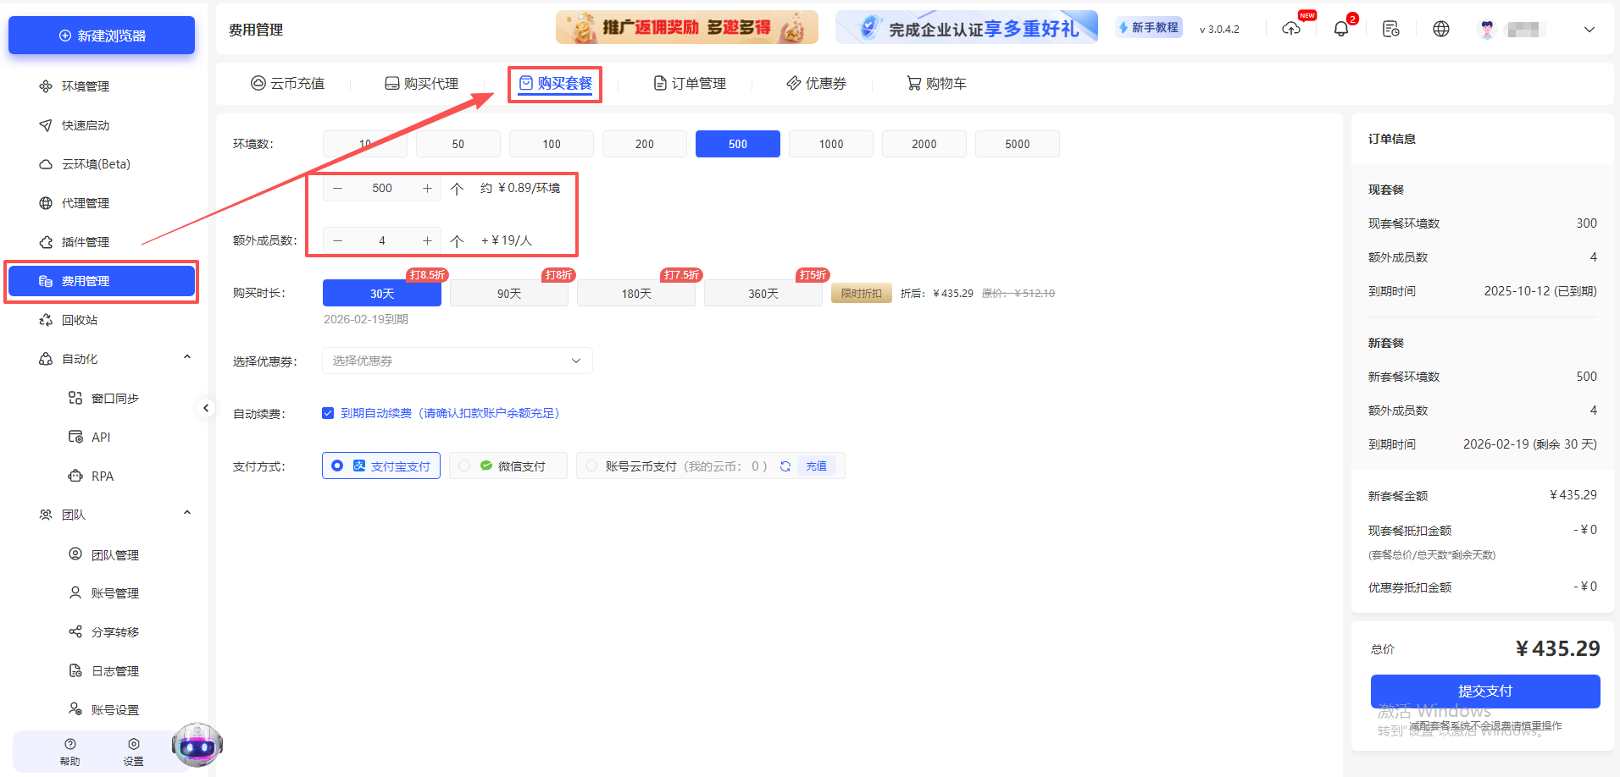Collapse the 自动化 sidebar section

tap(186, 356)
